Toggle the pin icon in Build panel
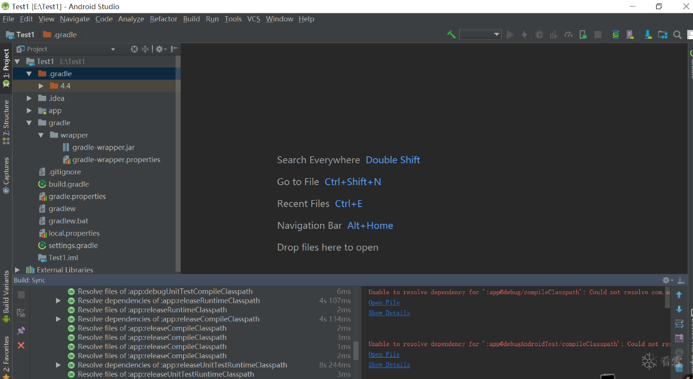 click(21, 331)
